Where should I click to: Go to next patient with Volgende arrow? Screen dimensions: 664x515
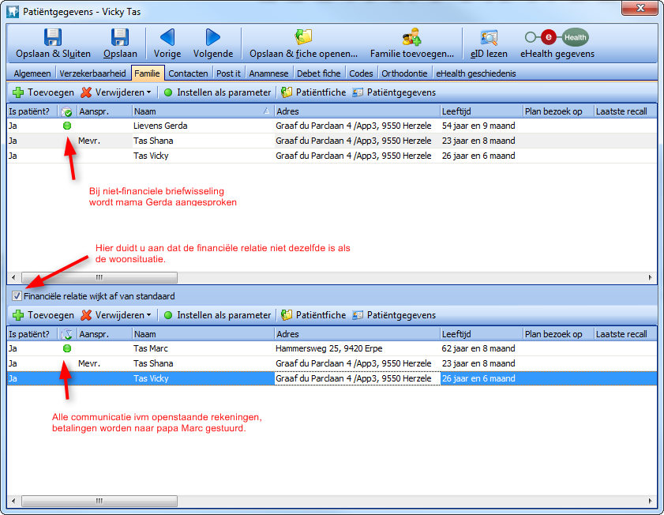(213, 37)
